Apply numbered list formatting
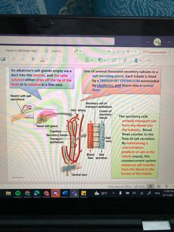This screenshot has width=174, height=232. point(77,60)
